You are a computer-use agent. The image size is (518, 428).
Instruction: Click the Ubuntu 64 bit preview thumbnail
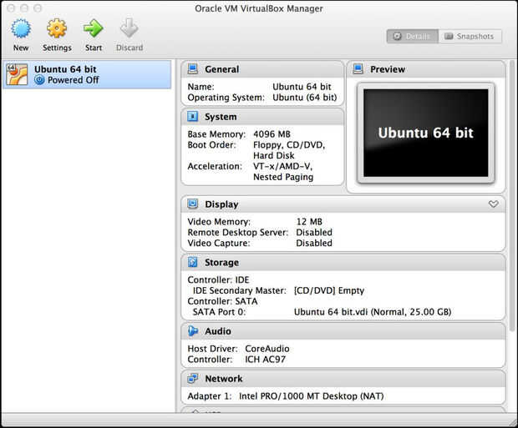click(x=426, y=133)
